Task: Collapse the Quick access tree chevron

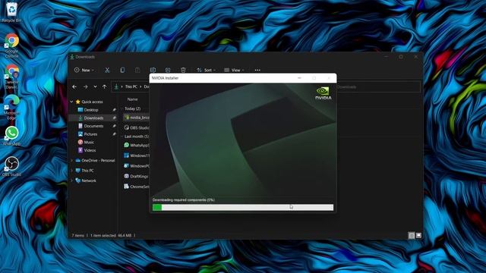Action: (x=71, y=102)
